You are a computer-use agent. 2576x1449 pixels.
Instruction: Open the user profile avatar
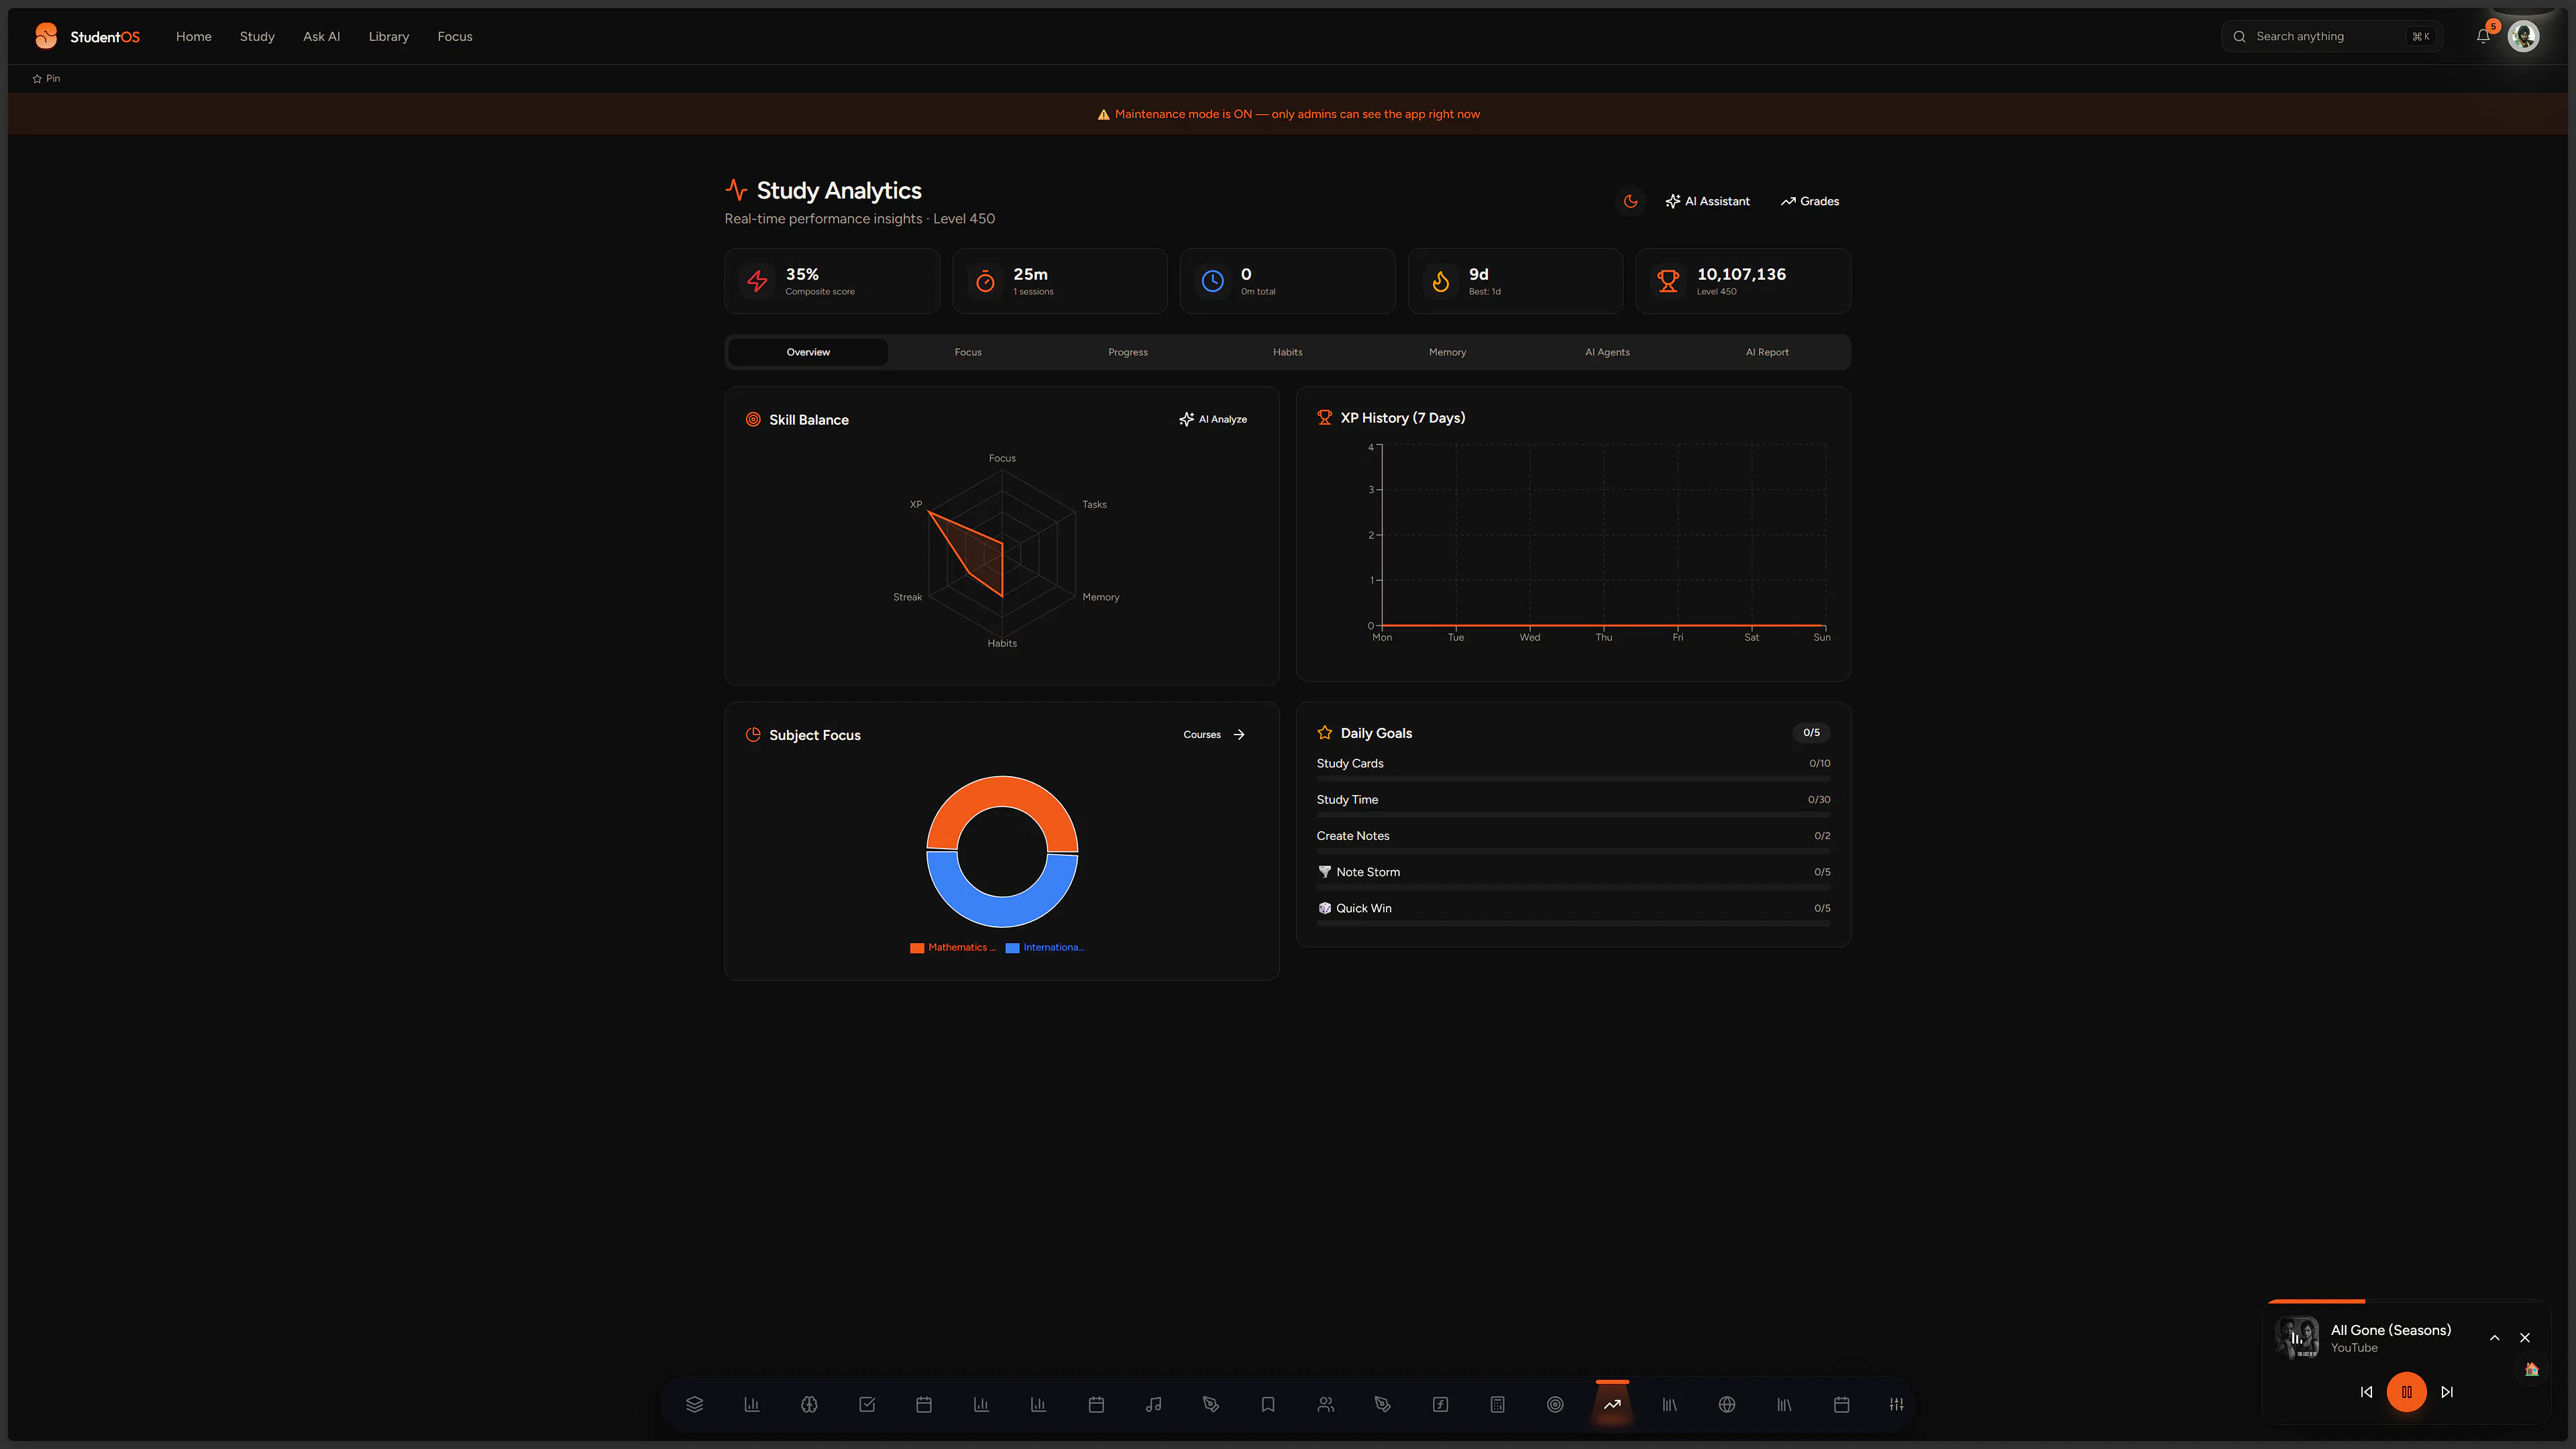pos(2523,36)
